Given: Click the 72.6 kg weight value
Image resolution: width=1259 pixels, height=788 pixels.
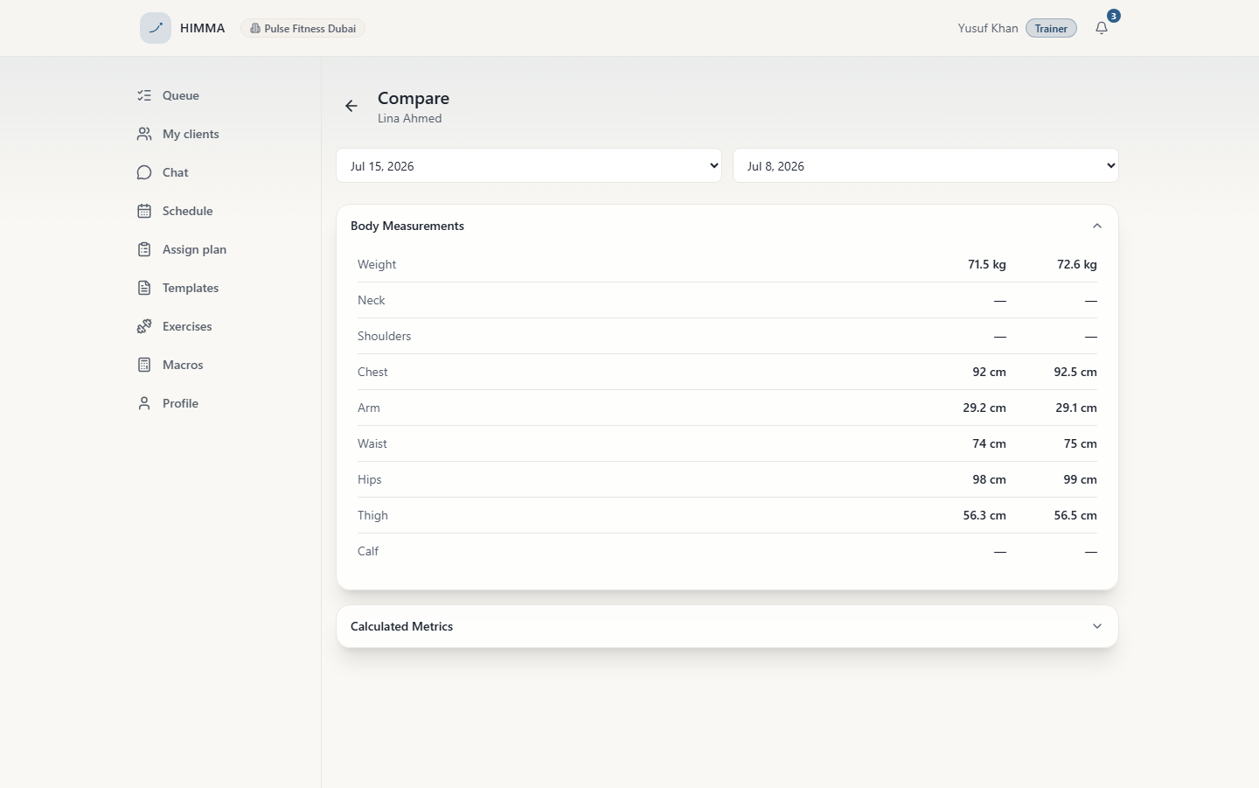Looking at the screenshot, I should tap(1077, 264).
